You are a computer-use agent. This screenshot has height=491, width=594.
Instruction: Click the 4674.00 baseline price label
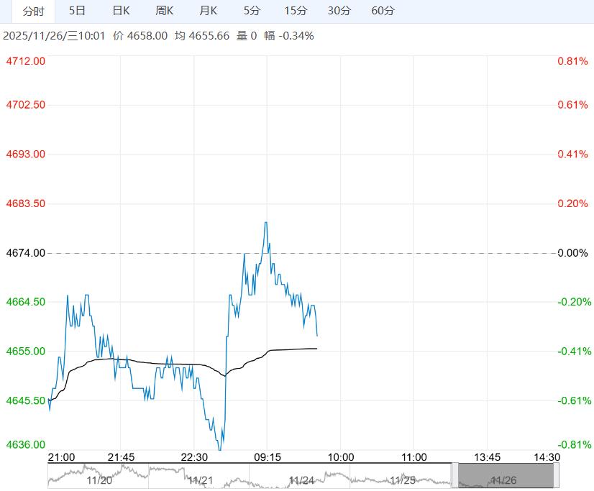coord(25,253)
